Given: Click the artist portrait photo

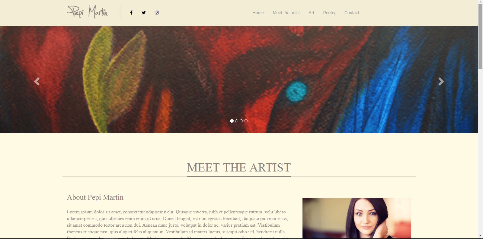Looking at the screenshot, I should (x=357, y=218).
